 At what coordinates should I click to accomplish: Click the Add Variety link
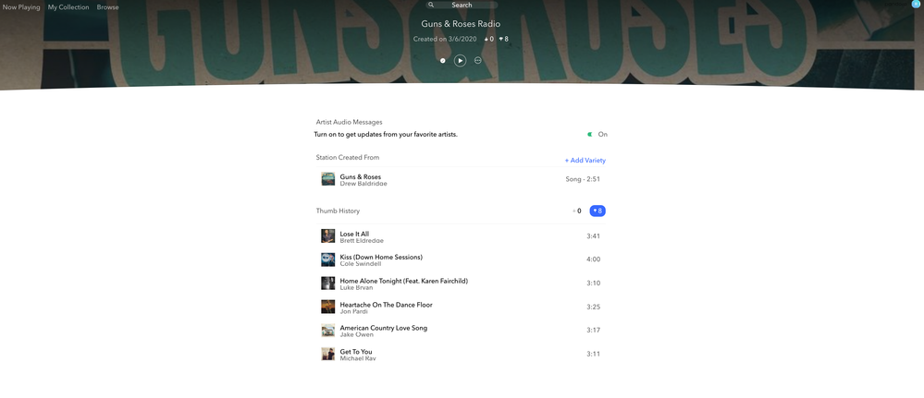click(585, 161)
